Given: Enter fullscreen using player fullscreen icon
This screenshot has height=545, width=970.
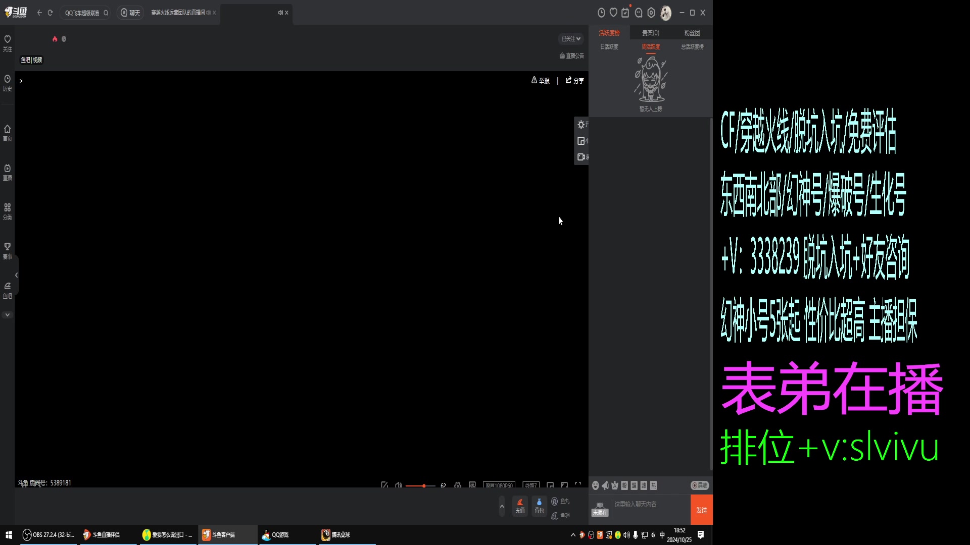Looking at the screenshot, I should (578, 484).
